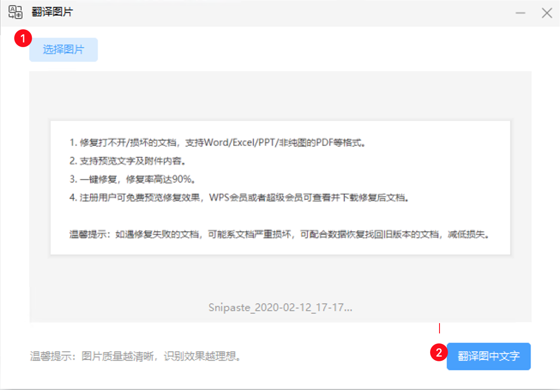Viewport: 560px width, 390px height.
Task: Close the 翻译图片 dialog
Action: [547, 12]
